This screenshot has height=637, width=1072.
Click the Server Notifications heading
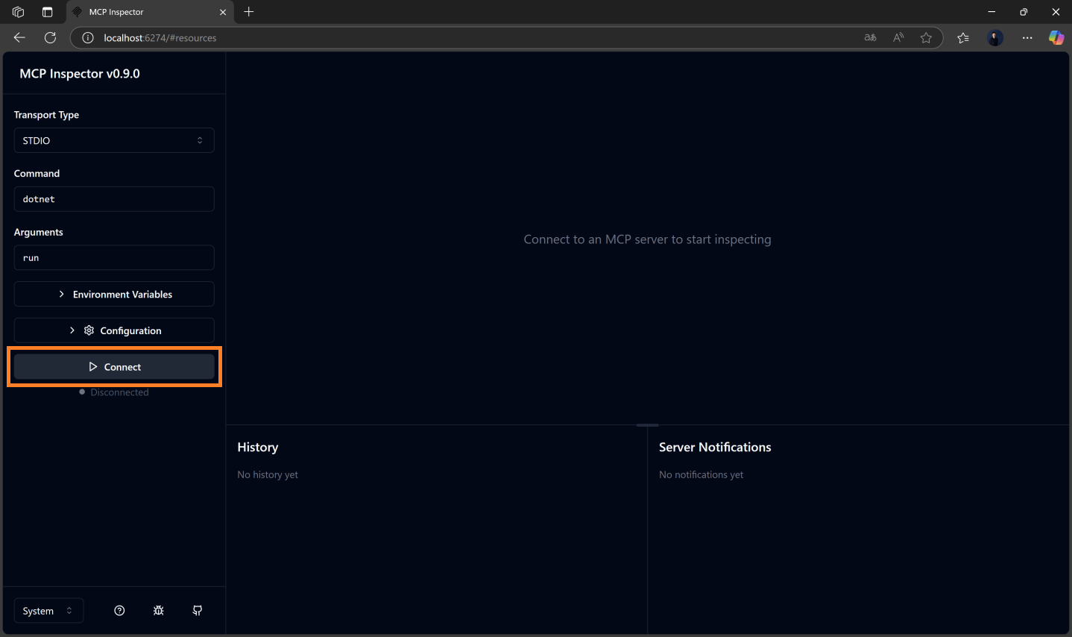(715, 448)
